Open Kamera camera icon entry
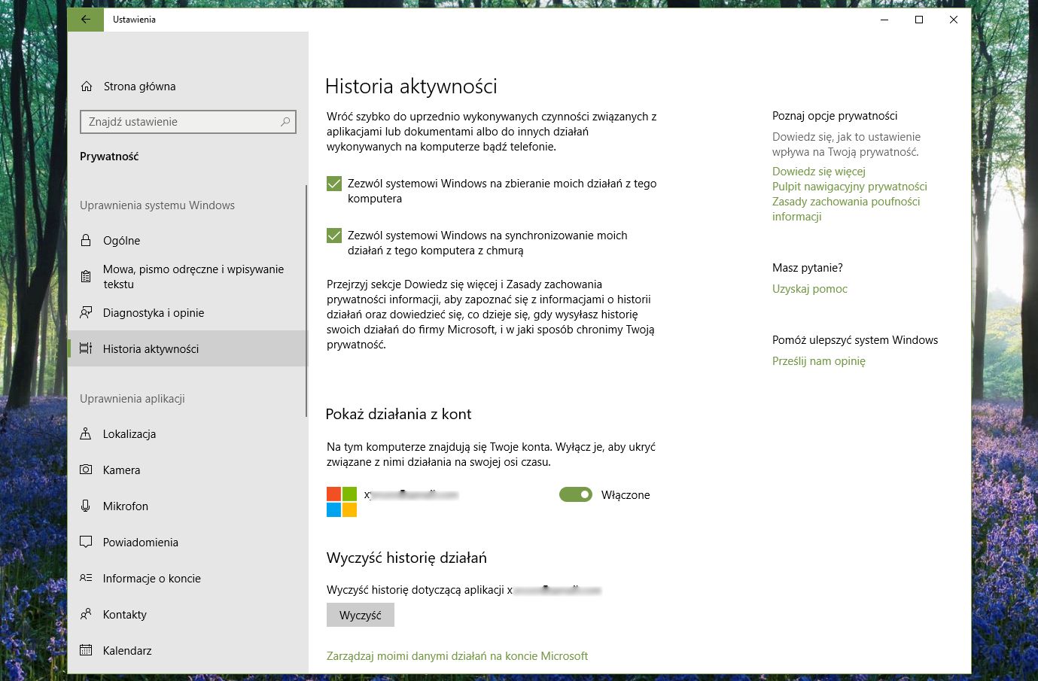The height and width of the screenshot is (681, 1038). [86, 470]
